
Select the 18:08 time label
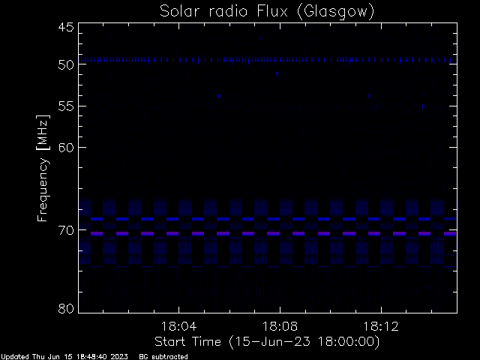click(x=280, y=326)
